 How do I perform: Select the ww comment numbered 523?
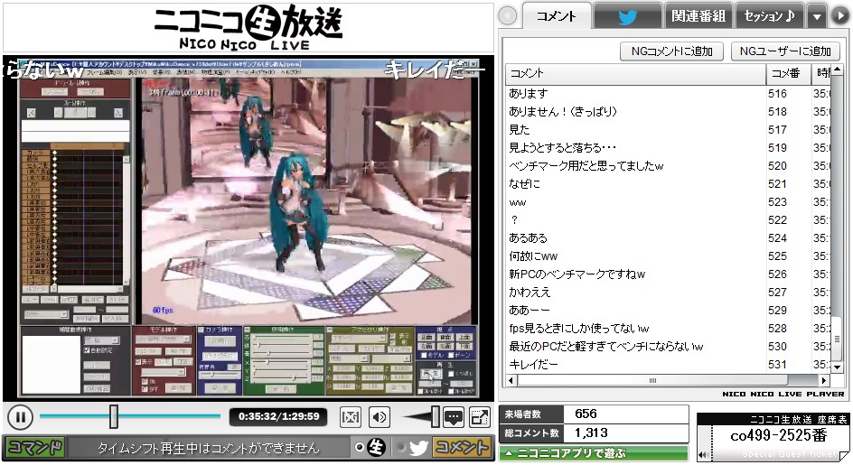click(668, 201)
